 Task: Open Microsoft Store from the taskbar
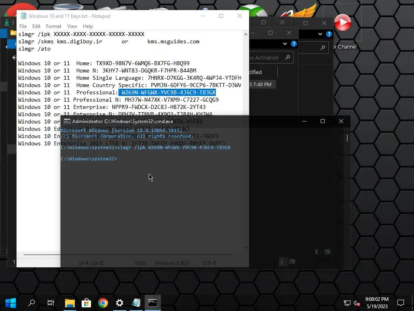[x=86, y=303]
